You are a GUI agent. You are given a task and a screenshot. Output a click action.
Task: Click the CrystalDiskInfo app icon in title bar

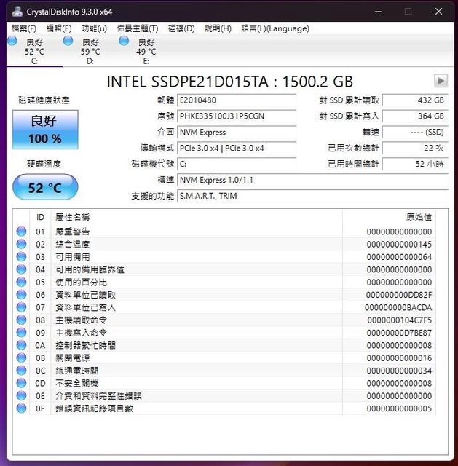pyautogui.click(x=17, y=12)
